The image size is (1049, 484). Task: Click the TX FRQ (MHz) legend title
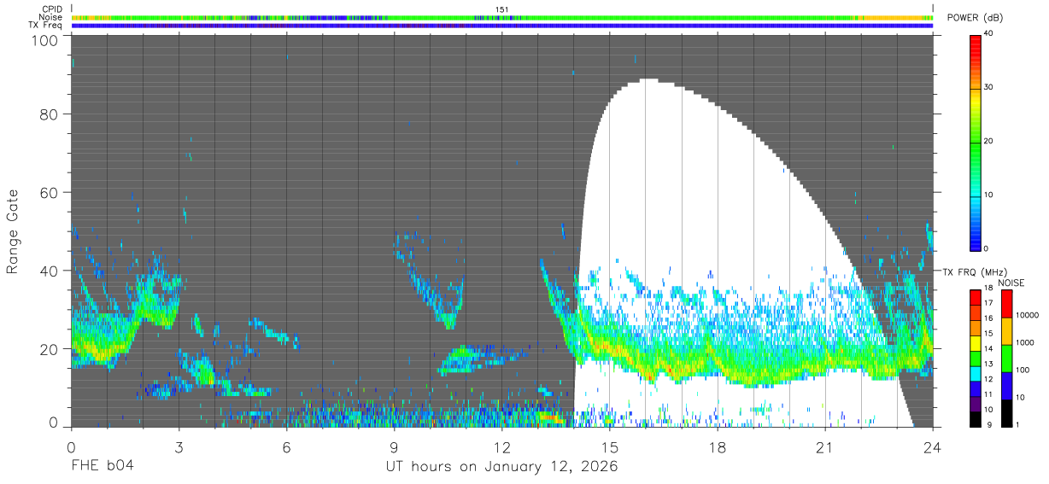pos(974,272)
